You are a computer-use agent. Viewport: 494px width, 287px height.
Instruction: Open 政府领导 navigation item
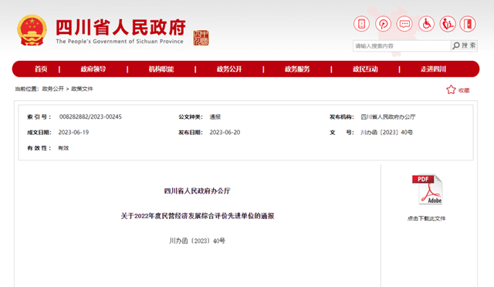[x=93, y=69]
